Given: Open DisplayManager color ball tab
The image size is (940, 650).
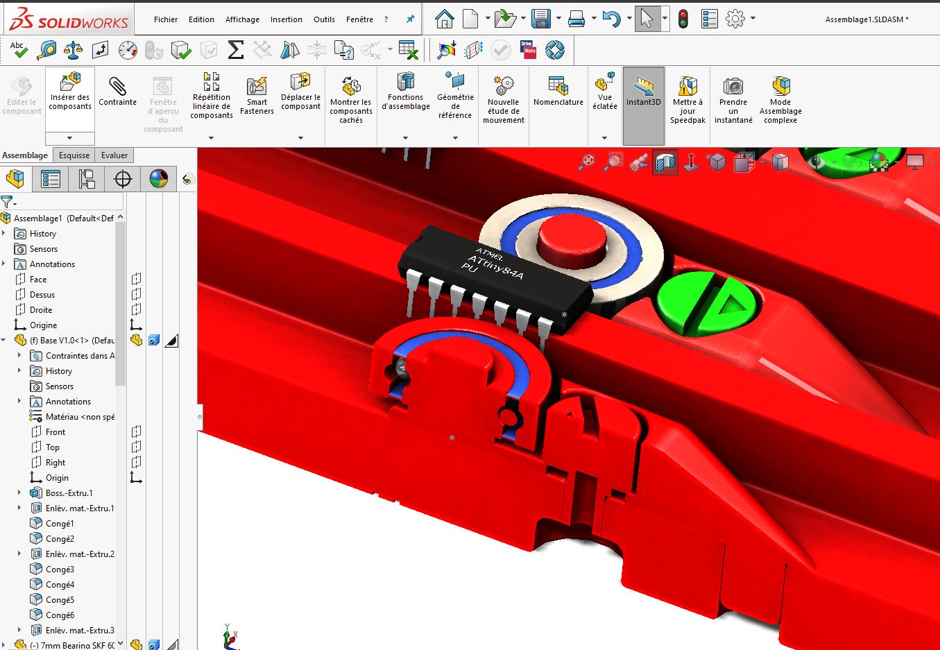Looking at the screenshot, I should pyautogui.click(x=159, y=179).
